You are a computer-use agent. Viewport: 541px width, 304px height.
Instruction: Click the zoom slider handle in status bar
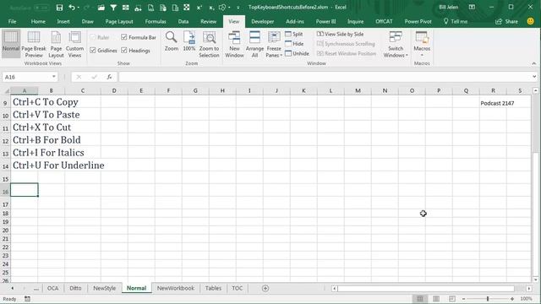(x=488, y=299)
